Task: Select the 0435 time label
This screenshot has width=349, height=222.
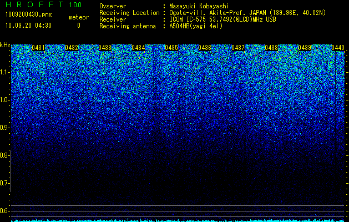Action: pos(171,48)
